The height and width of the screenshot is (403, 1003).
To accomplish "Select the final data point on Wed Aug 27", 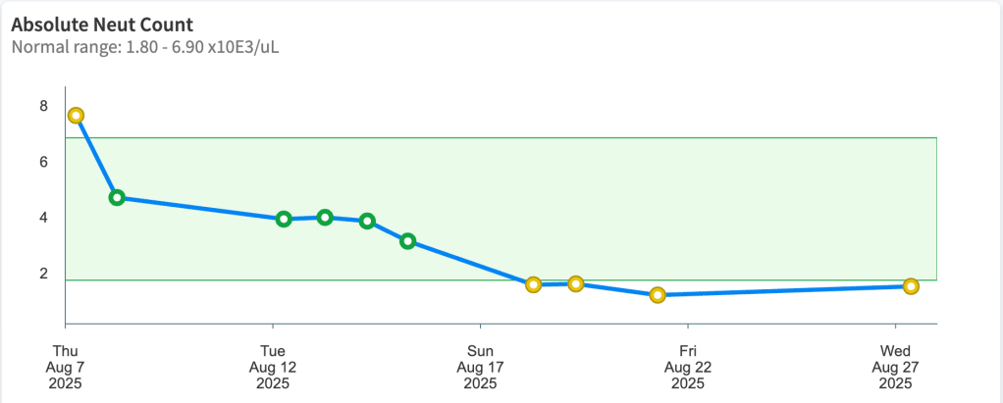I will (911, 286).
